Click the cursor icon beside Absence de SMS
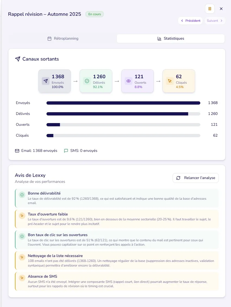 click(22, 278)
